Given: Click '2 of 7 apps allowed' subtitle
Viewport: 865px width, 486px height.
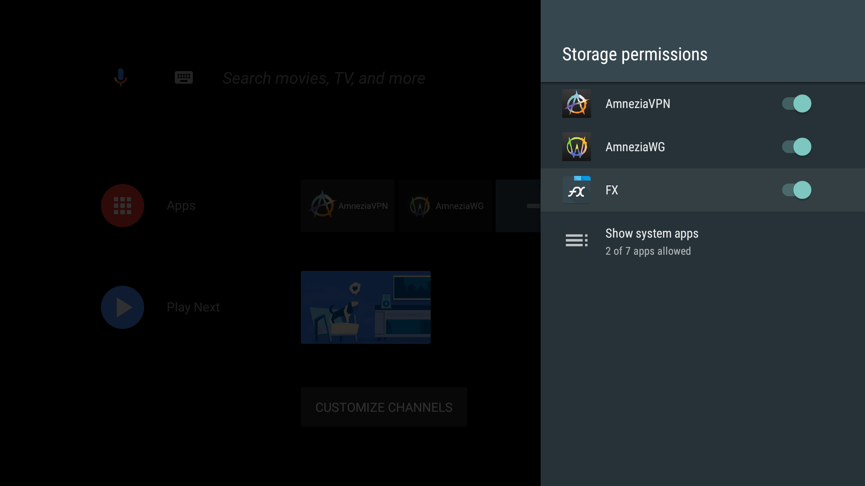Looking at the screenshot, I should point(648,251).
